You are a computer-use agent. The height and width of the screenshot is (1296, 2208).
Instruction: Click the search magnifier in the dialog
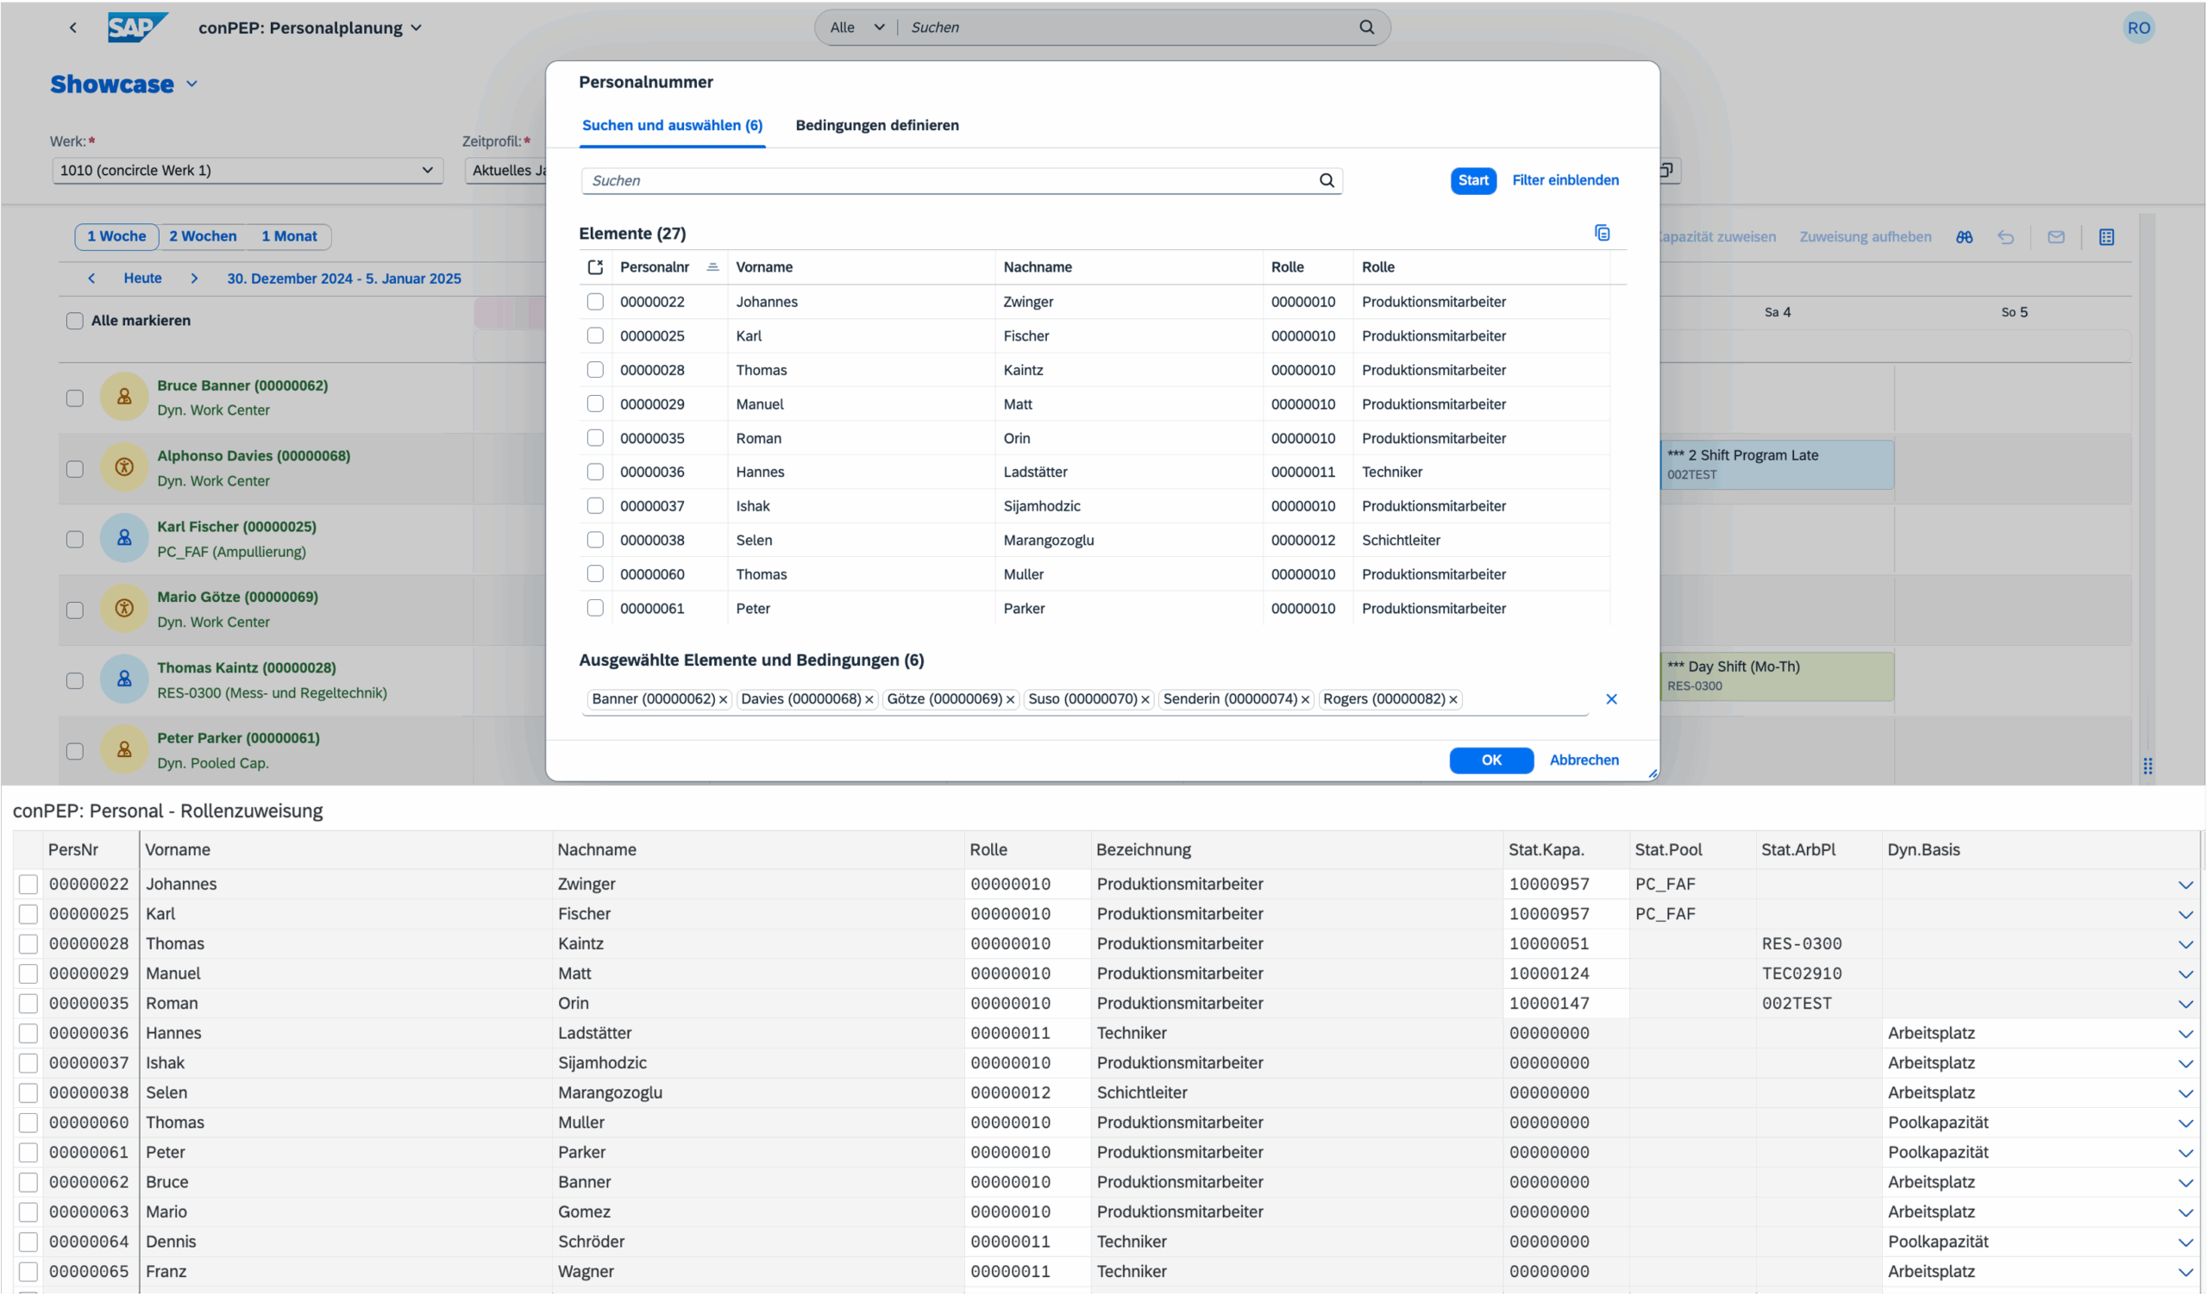[1327, 180]
